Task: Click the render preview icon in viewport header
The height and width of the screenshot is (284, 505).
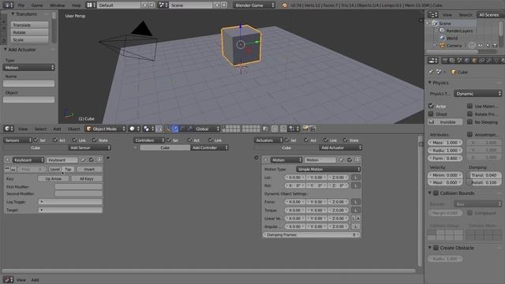Action: pyautogui.click(x=305, y=129)
